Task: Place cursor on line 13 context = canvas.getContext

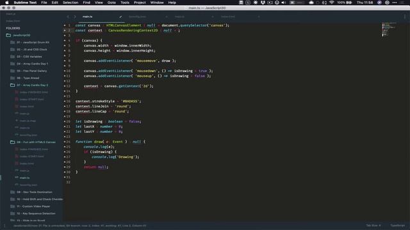Action: pyautogui.click(x=119, y=86)
